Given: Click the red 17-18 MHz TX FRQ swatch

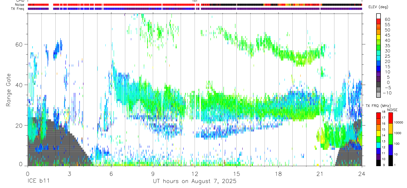Looking at the screenshot, I should tap(378, 115).
